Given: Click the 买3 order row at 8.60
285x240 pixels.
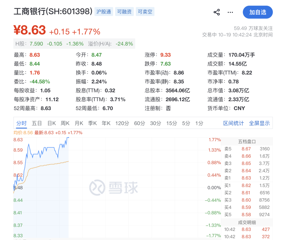Looking at the screenshot, I should 247,200.
